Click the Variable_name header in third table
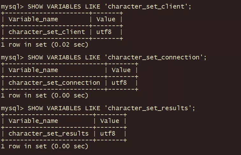The width and height of the screenshot is (241, 155). click(33, 121)
